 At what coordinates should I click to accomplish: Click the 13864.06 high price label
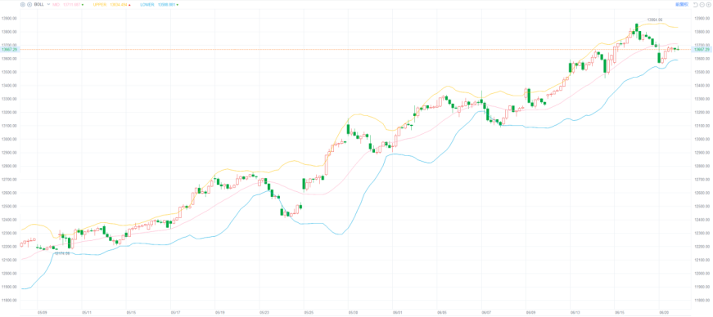[655, 20]
